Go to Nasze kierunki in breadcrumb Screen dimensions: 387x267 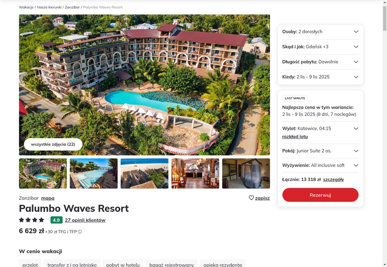pos(49,7)
